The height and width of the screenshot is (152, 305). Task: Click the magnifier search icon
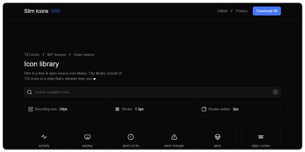(30, 92)
